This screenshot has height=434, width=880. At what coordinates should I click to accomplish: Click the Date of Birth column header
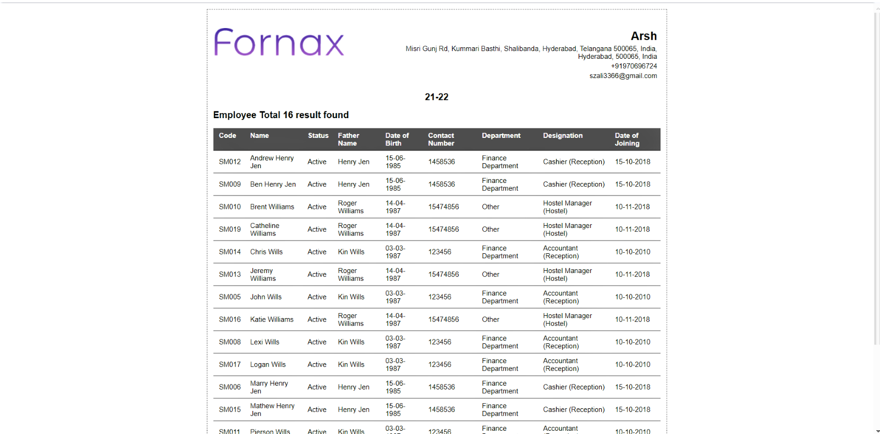pyautogui.click(x=397, y=140)
